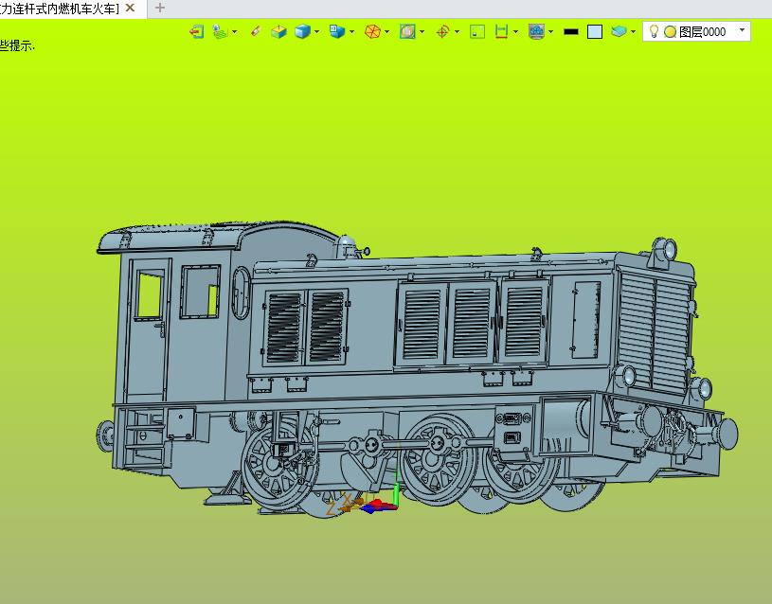Click the green datum plane view icon
Screen dimensions: 772x604
click(x=220, y=32)
